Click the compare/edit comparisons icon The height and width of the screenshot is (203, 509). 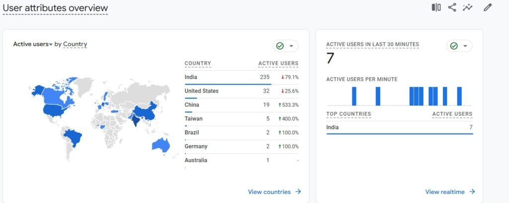tap(436, 7)
